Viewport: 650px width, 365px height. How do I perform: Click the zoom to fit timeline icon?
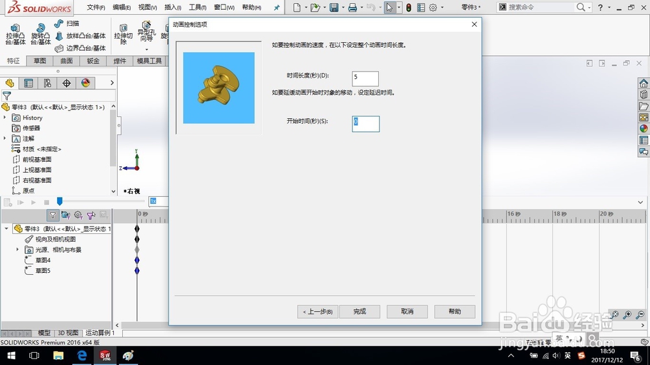tap(615, 315)
